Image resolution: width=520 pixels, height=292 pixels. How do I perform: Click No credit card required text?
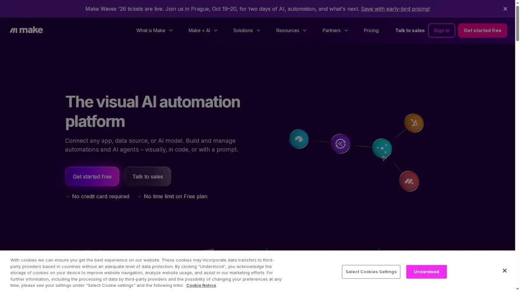(101, 196)
